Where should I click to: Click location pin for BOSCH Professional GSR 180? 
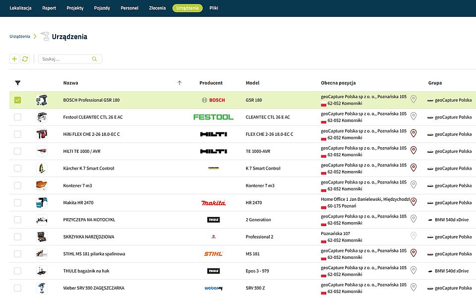[413, 99]
